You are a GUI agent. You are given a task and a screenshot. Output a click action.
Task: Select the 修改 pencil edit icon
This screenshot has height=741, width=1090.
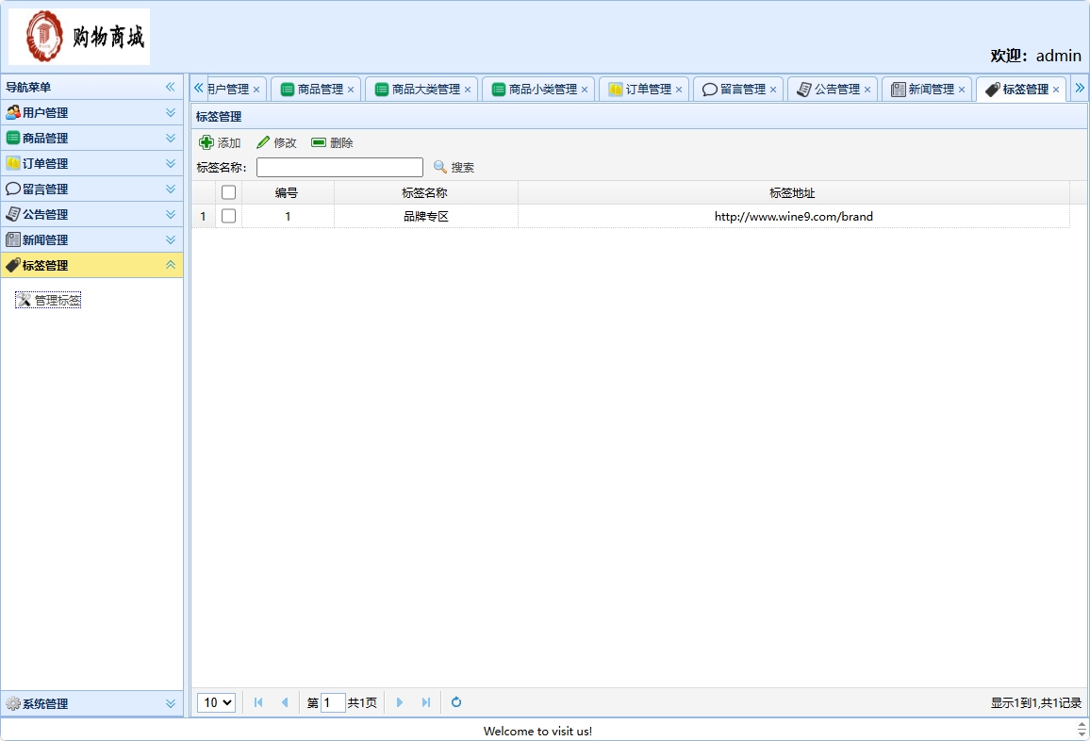pos(263,142)
